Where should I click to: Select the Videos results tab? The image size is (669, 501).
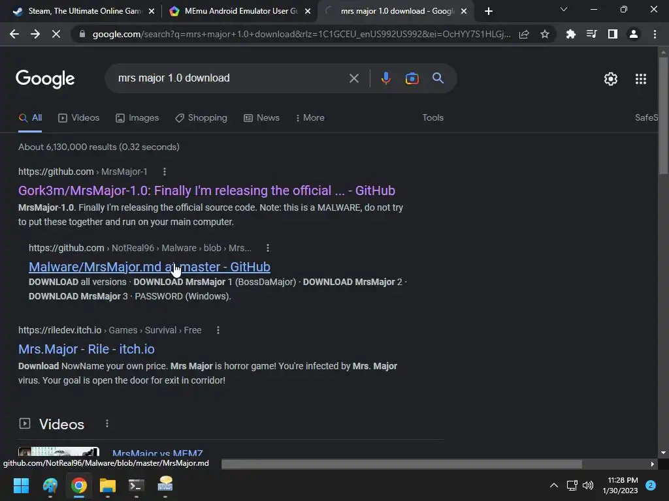click(x=79, y=118)
